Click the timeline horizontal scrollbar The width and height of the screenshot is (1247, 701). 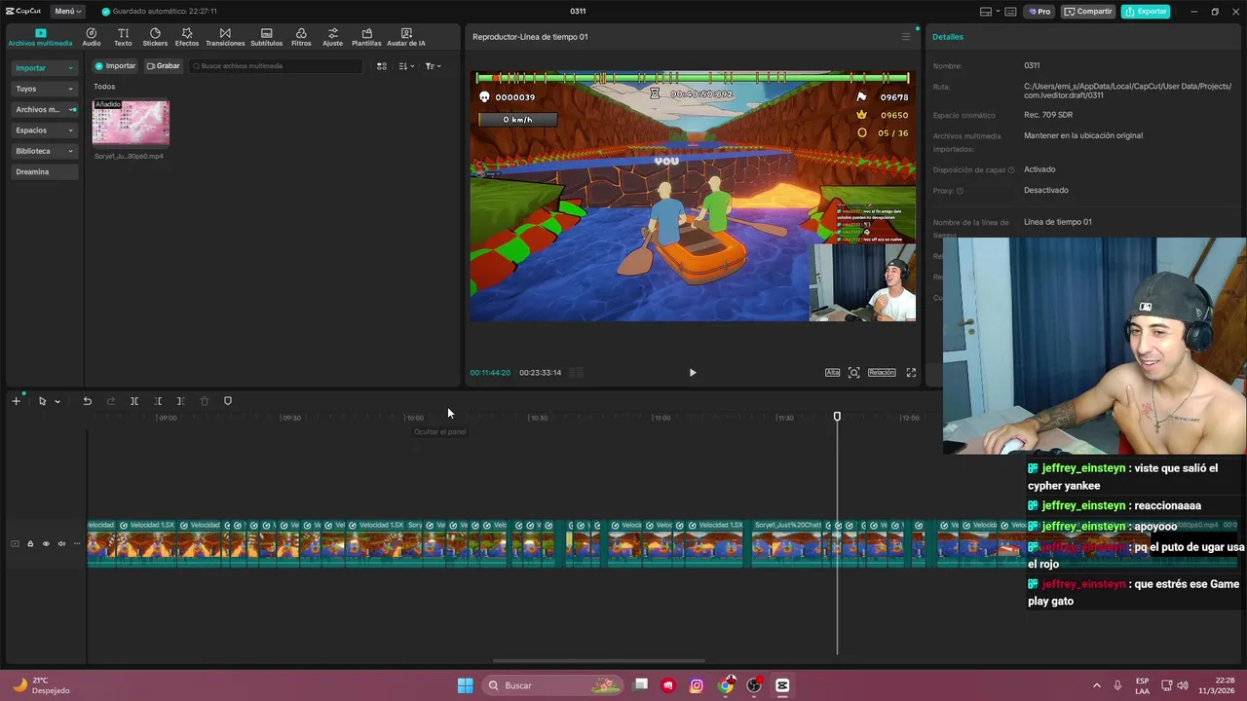598,661
